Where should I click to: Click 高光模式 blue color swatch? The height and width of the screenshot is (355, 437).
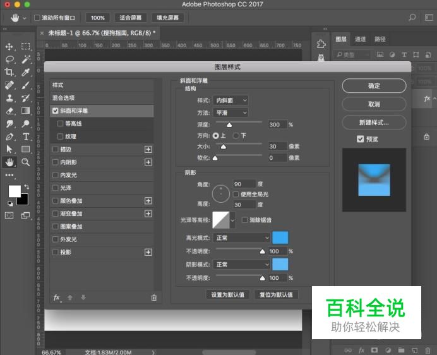[x=280, y=238]
